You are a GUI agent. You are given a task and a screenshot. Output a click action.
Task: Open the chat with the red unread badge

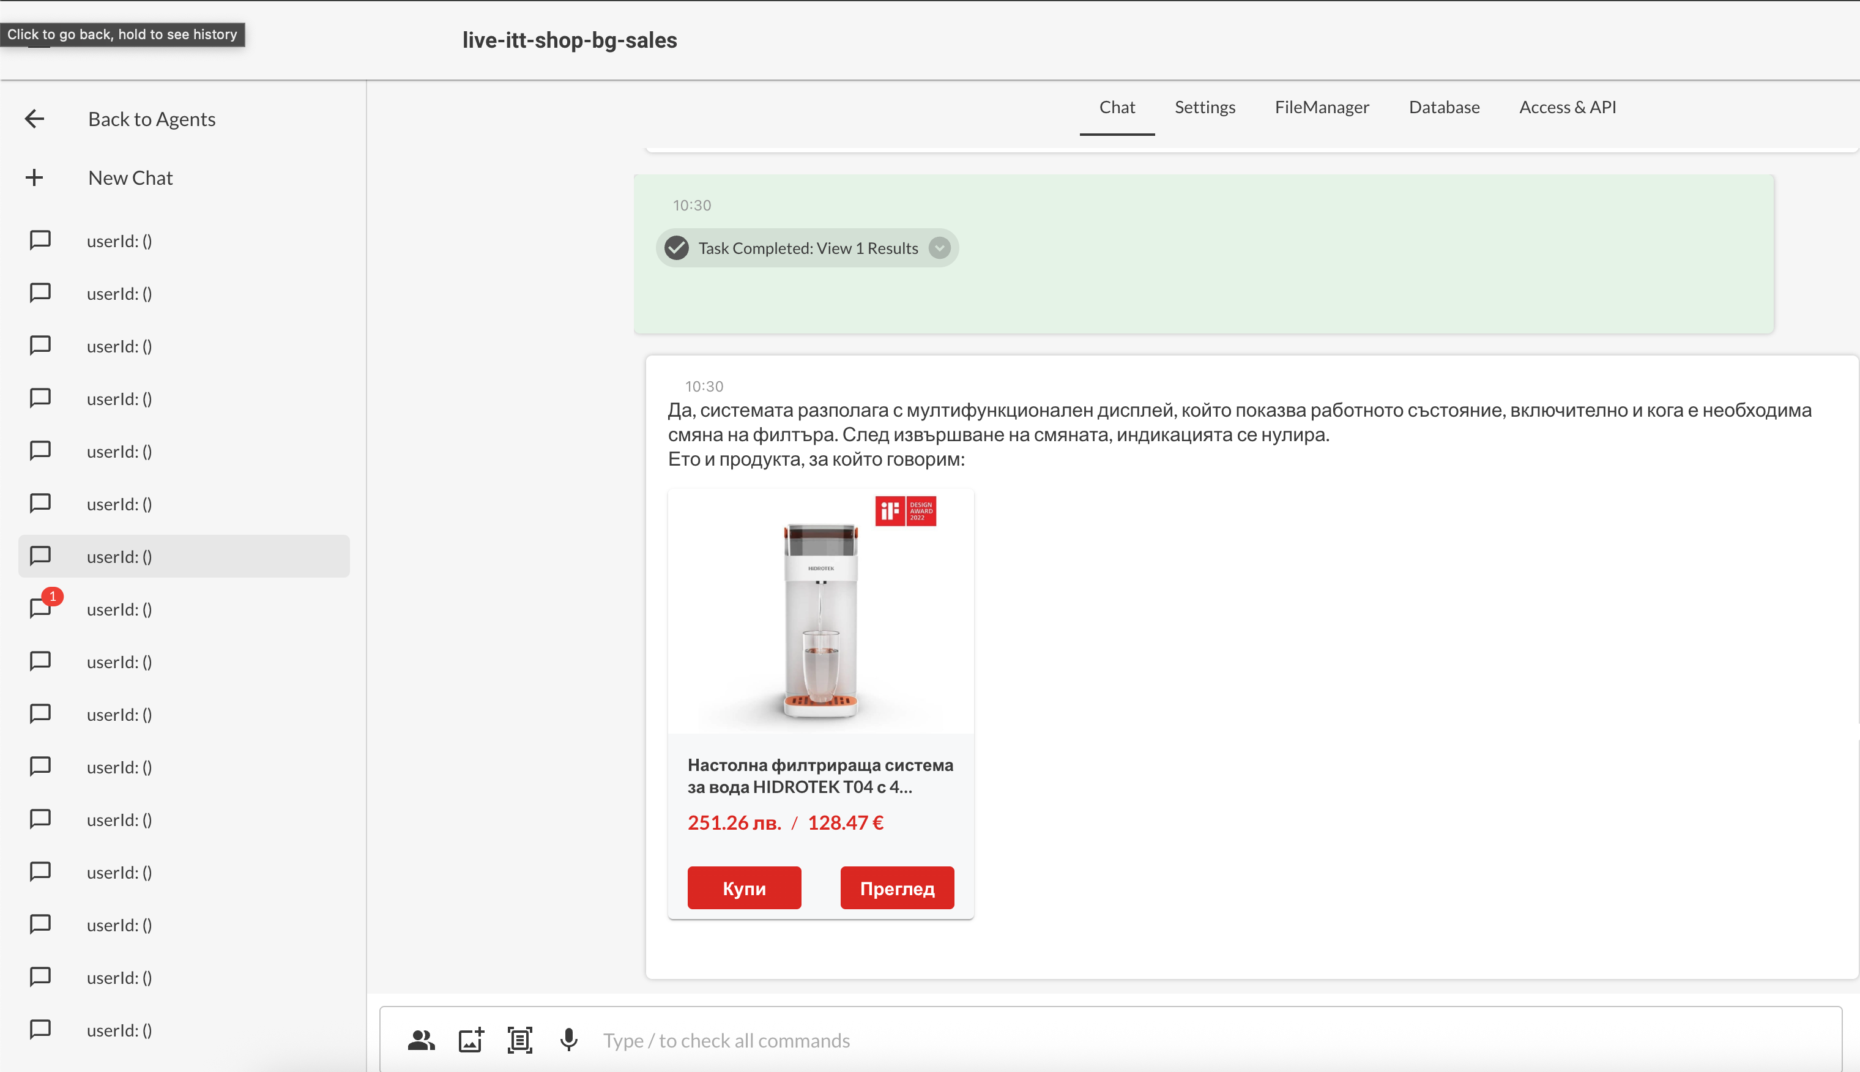(117, 609)
